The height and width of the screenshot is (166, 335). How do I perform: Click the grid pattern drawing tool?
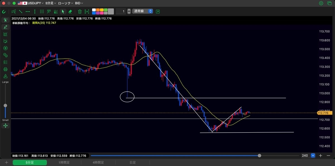42,11
